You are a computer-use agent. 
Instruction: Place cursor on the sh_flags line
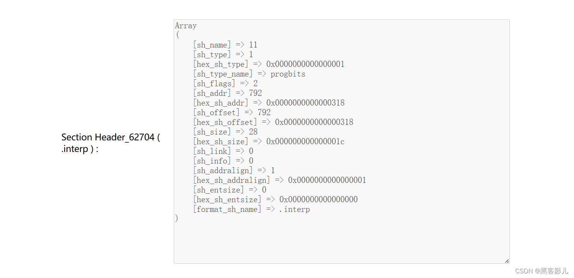225,84
